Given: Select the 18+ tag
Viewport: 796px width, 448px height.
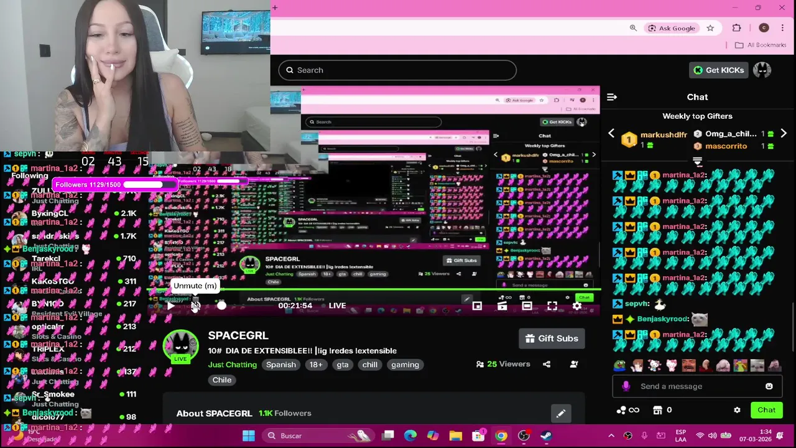Looking at the screenshot, I should 316,365.
